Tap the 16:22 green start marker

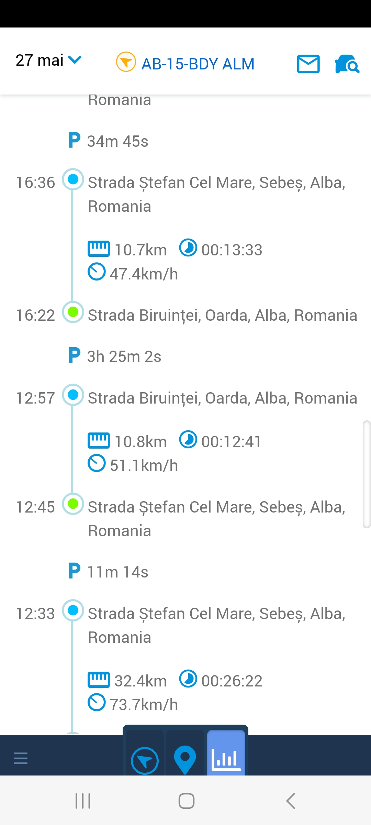[73, 312]
